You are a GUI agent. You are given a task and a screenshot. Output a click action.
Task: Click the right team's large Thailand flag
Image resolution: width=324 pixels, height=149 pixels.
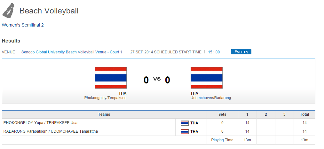pos(206,78)
